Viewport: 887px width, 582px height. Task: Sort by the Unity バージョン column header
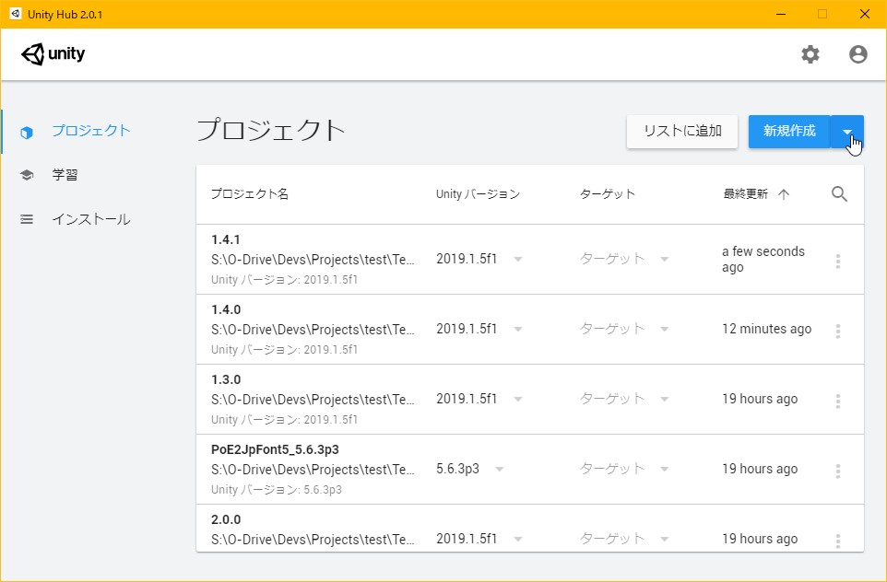[478, 193]
